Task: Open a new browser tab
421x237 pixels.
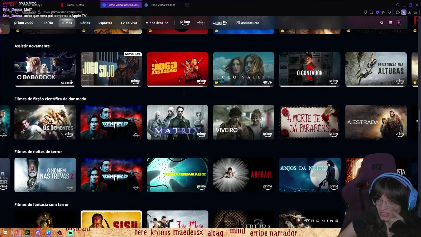Action: tap(187, 5)
